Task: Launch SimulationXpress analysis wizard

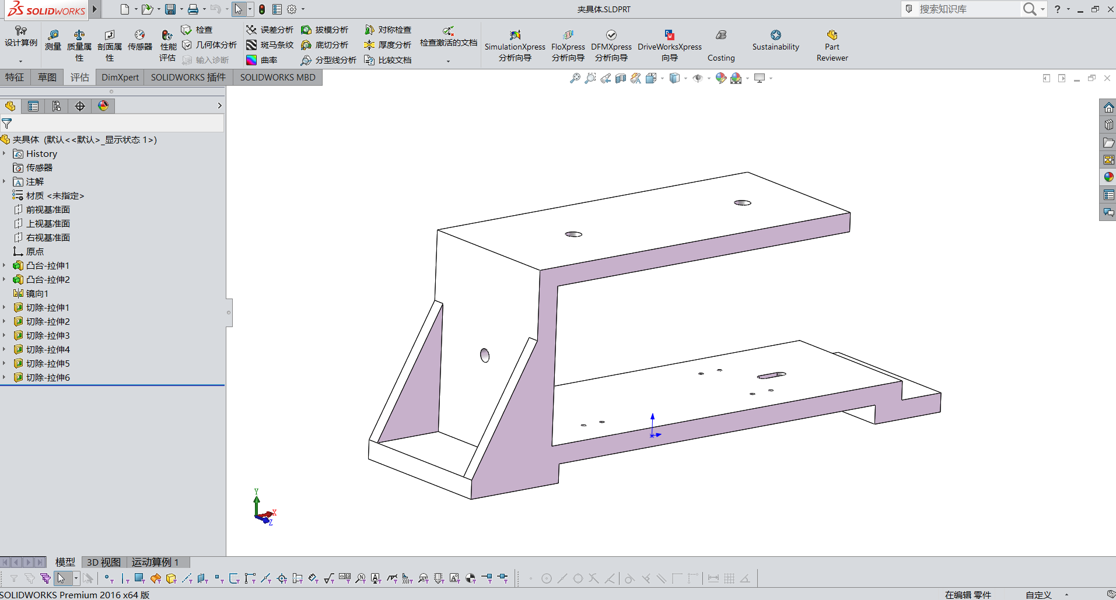Action: [515, 45]
